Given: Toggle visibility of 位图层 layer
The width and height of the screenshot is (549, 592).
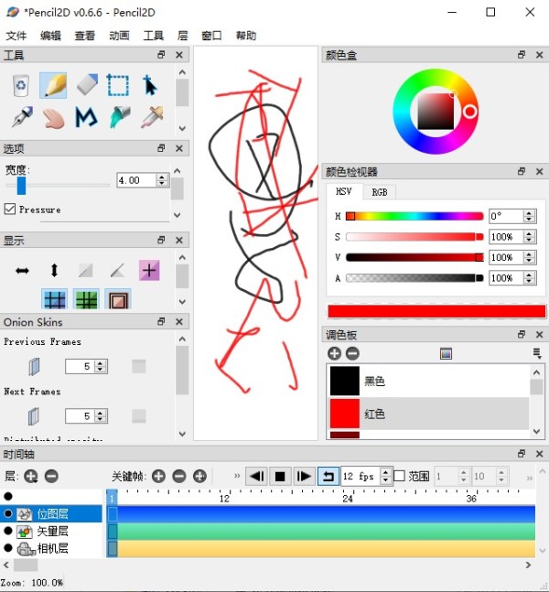Looking at the screenshot, I should pyautogui.click(x=8, y=513).
